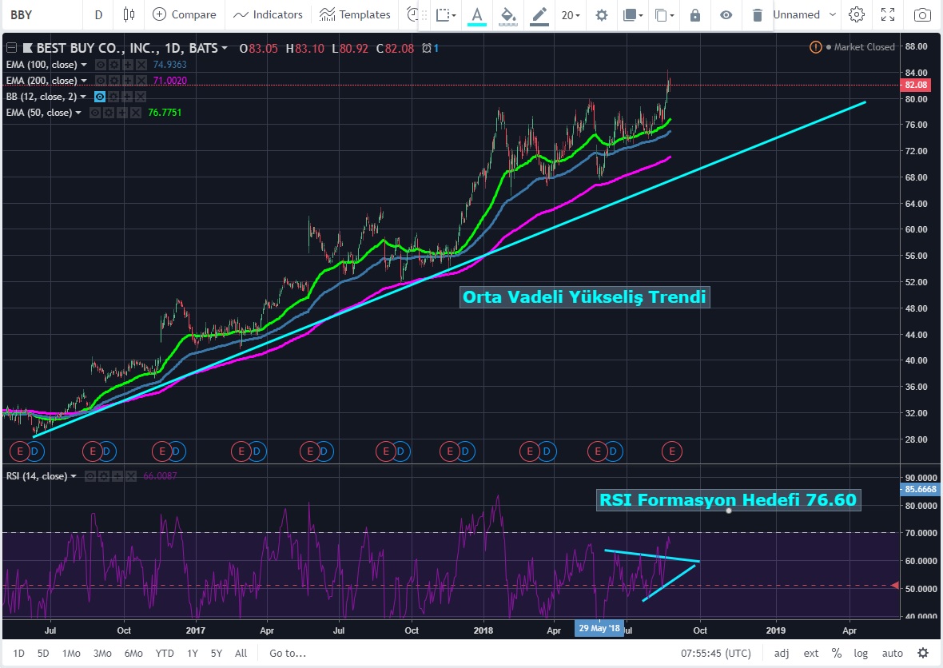
Task: Hide the selected drawing with eye icon
Action: pos(726,15)
